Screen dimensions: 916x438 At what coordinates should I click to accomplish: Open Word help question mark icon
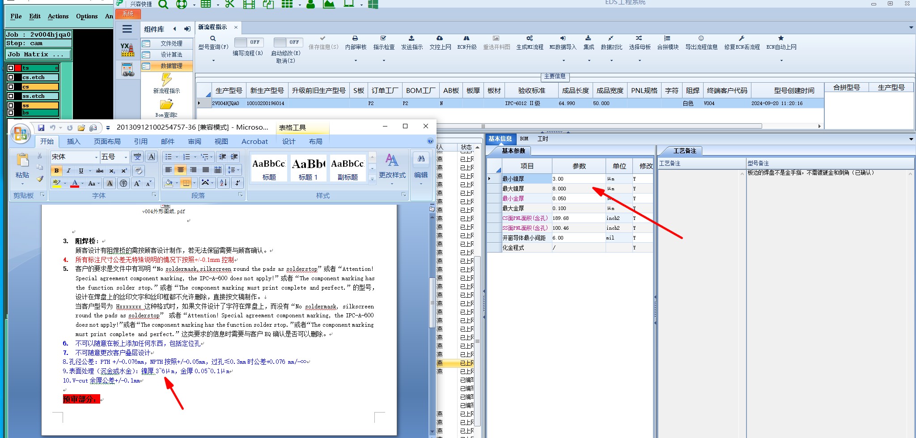[x=430, y=141]
